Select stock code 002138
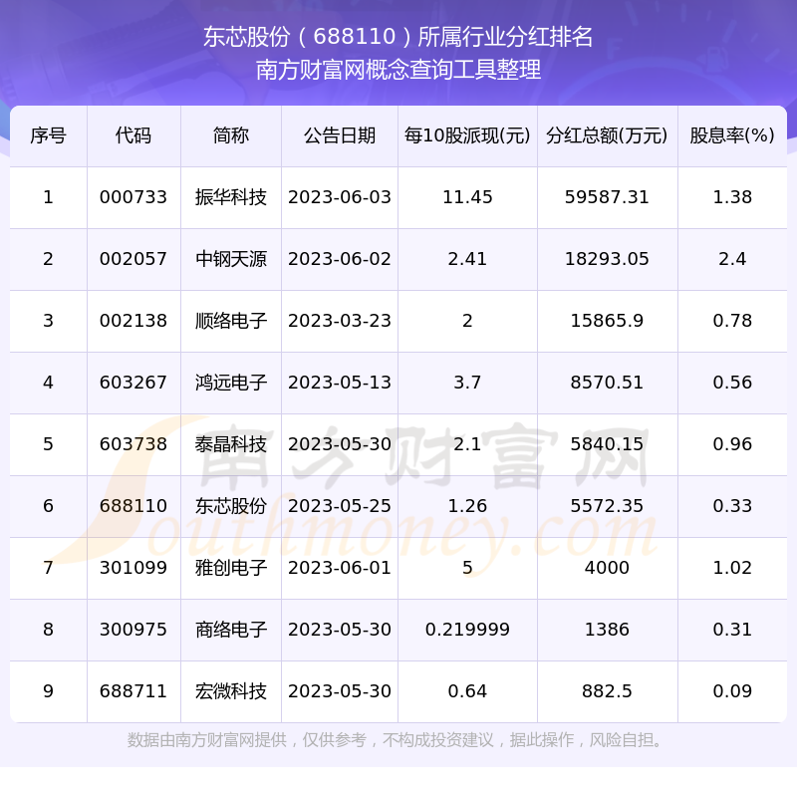Viewport: 797px width, 789px height. (133, 321)
